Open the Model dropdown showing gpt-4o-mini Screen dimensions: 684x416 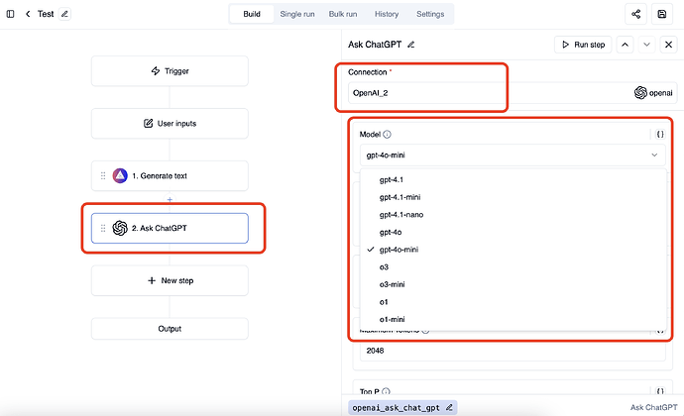[513, 155]
